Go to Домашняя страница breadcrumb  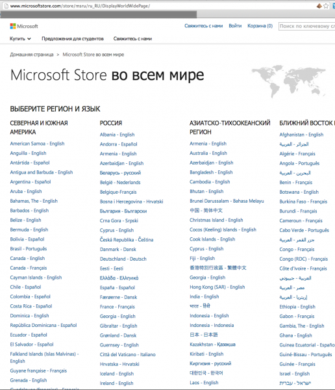32,55
